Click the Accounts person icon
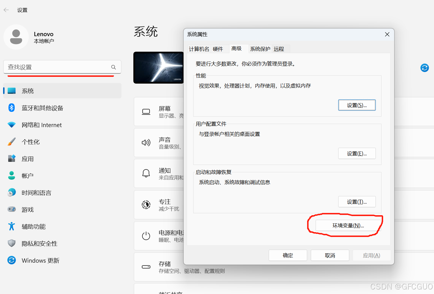Image resolution: width=434 pixels, height=294 pixels. coord(12,175)
